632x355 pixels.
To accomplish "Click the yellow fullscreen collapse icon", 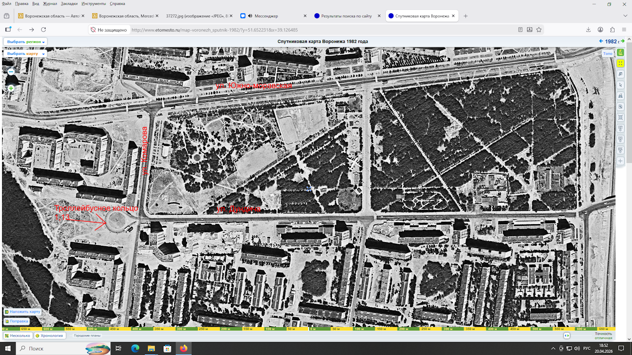I will [620, 64].
